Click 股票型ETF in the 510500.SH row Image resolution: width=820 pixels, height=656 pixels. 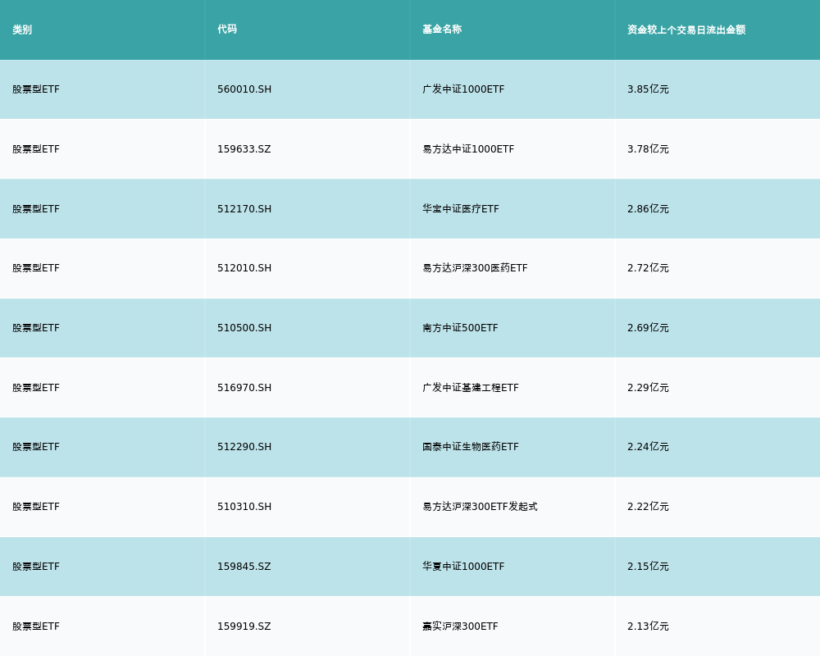36,328
